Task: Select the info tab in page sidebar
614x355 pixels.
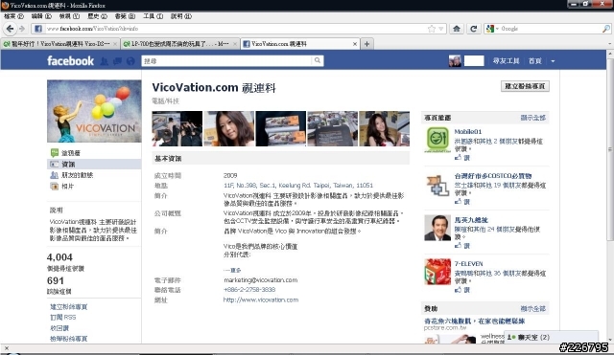Action: click(x=94, y=164)
